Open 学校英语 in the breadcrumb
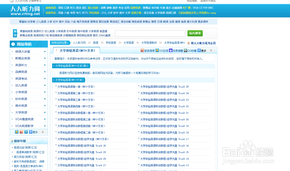 pyautogui.click(x=111, y=43)
